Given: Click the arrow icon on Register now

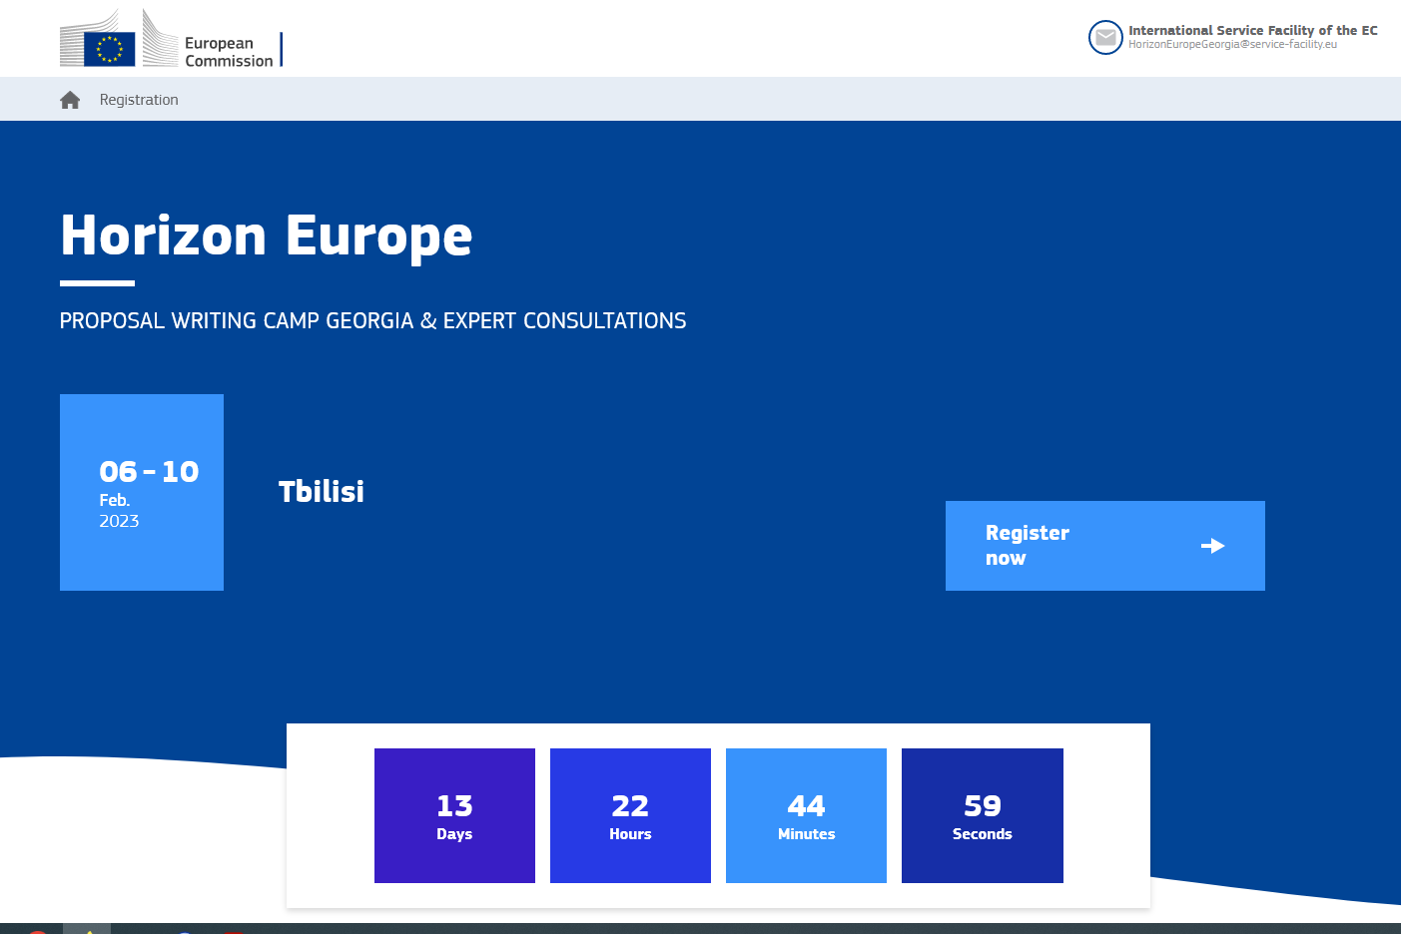Looking at the screenshot, I should pyautogui.click(x=1212, y=546).
